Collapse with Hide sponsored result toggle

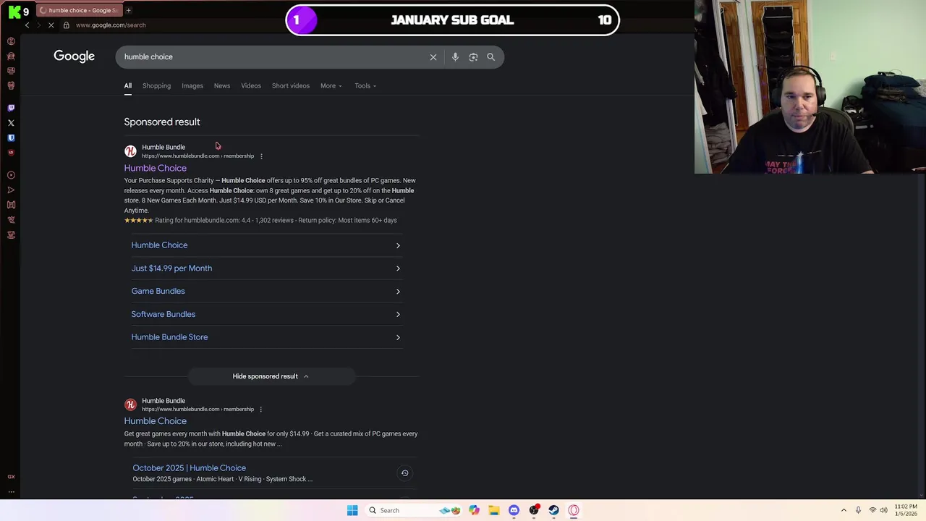(271, 376)
